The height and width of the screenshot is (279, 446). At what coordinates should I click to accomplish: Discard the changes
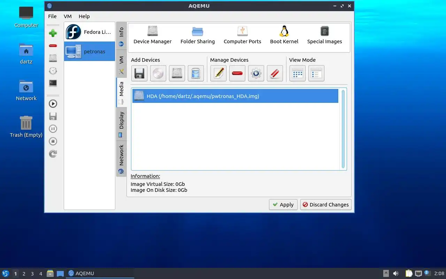click(x=326, y=205)
